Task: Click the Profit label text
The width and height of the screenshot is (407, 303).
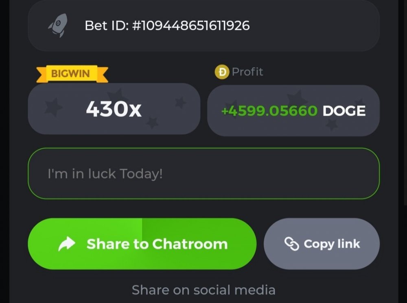Action: [247, 72]
